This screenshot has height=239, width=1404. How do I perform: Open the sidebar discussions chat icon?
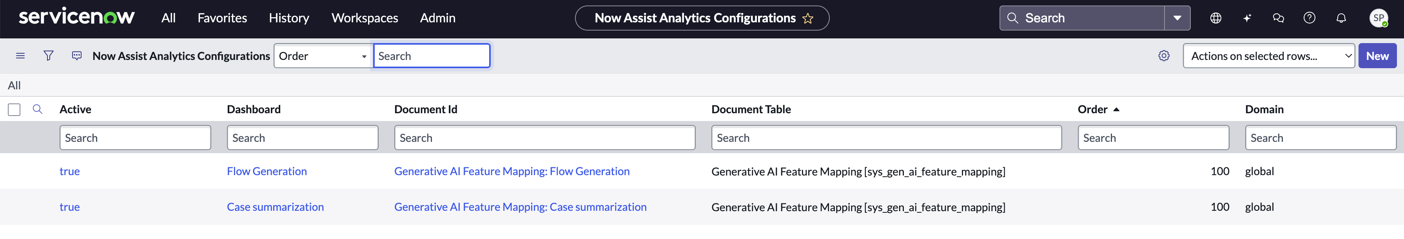coord(1278,18)
